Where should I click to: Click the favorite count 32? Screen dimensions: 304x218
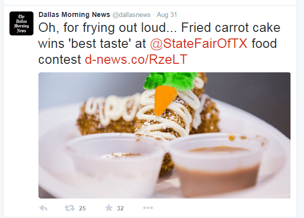coord(120,209)
